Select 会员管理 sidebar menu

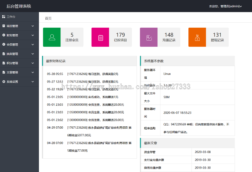(19, 45)
